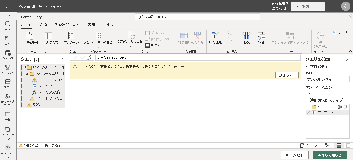Click the 名前 query name field

[328, 79]
